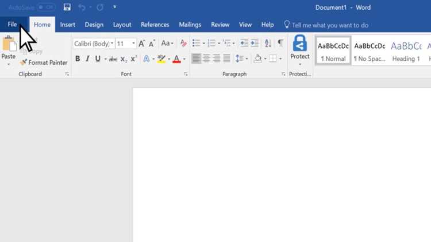431x242 pixels.
Task: Toggle Show/Hide paragraph marks
Action: pyautogui.click(x=280, y=43)
